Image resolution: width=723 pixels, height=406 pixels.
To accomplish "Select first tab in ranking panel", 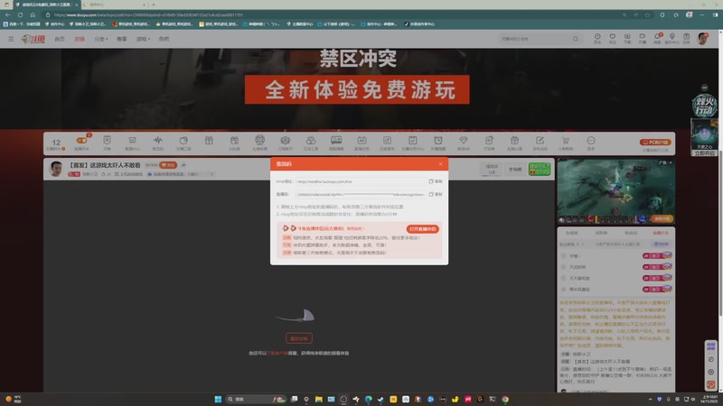I will coord(572,233).
